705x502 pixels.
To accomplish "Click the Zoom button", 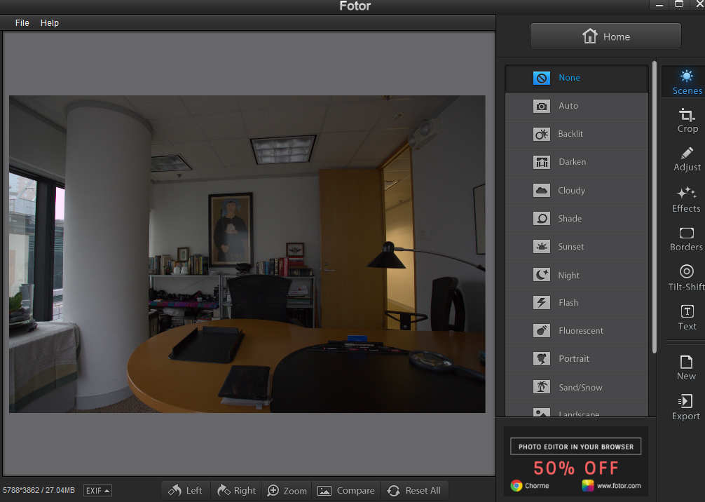I will pyautogui.click(x=287, y=490).
